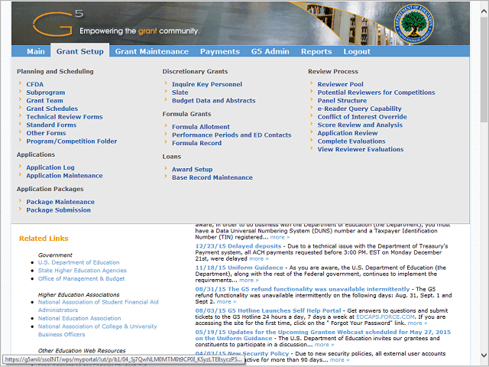Go to Formula Record
489x367 pixels.
coord(197,143)
